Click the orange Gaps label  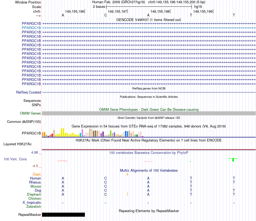tap(37, 174)
